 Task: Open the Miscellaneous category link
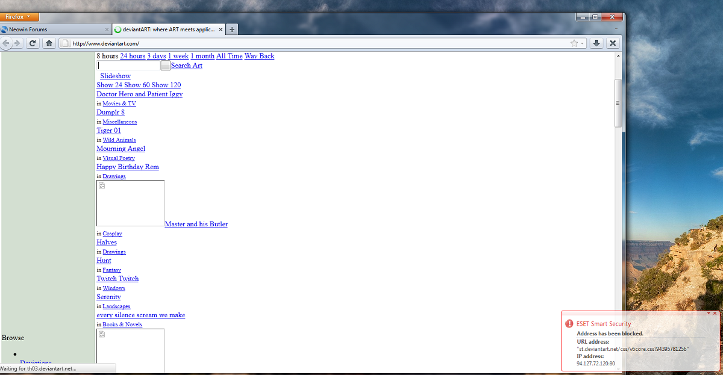click(120, 122)
